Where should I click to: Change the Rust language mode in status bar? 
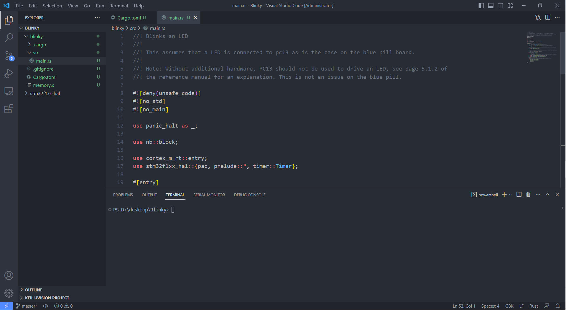pos(533,306)
